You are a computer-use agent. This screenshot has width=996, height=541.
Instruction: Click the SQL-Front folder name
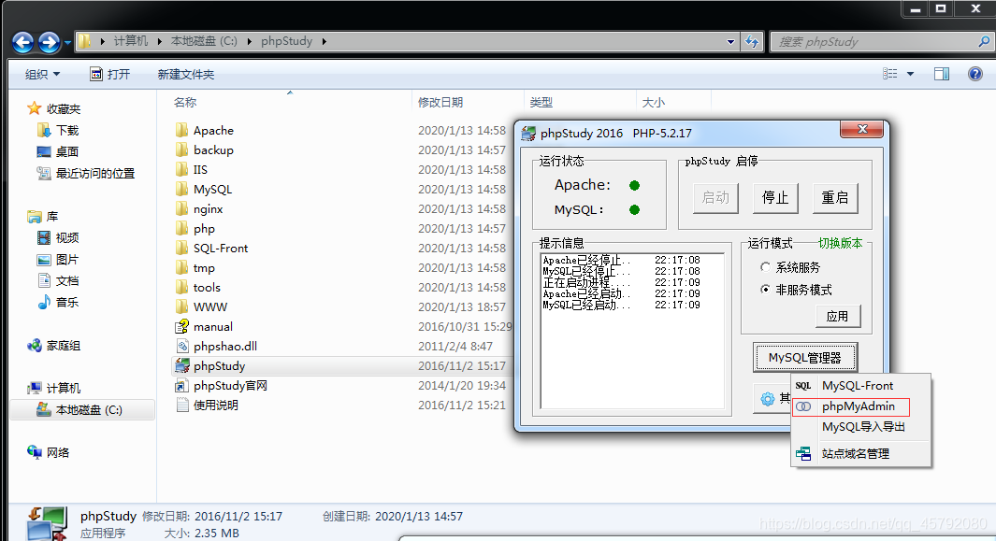pos(221,249)
